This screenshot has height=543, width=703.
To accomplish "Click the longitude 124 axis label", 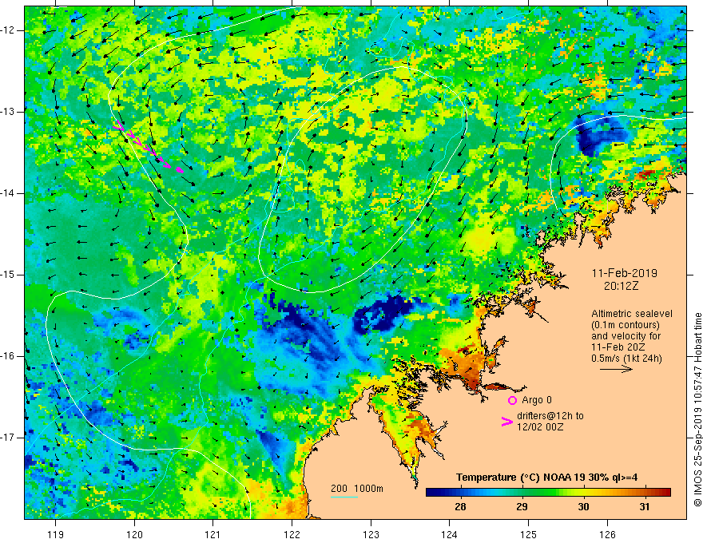I will [450, 534].
